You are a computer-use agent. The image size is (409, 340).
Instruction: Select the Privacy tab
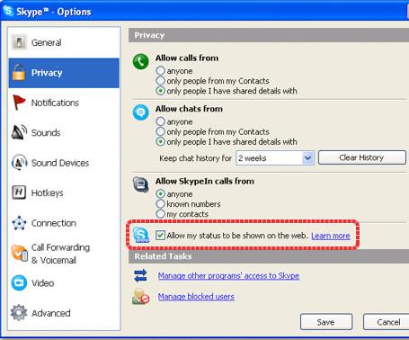[x=64, y=73]
